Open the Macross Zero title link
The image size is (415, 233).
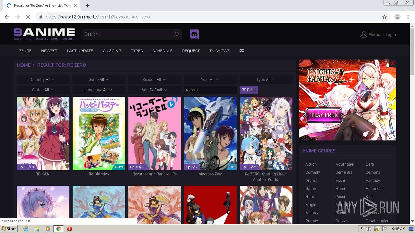(210, 174)
